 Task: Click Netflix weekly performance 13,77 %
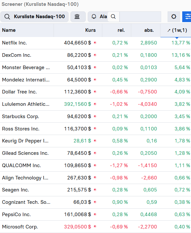coord(181,43)
